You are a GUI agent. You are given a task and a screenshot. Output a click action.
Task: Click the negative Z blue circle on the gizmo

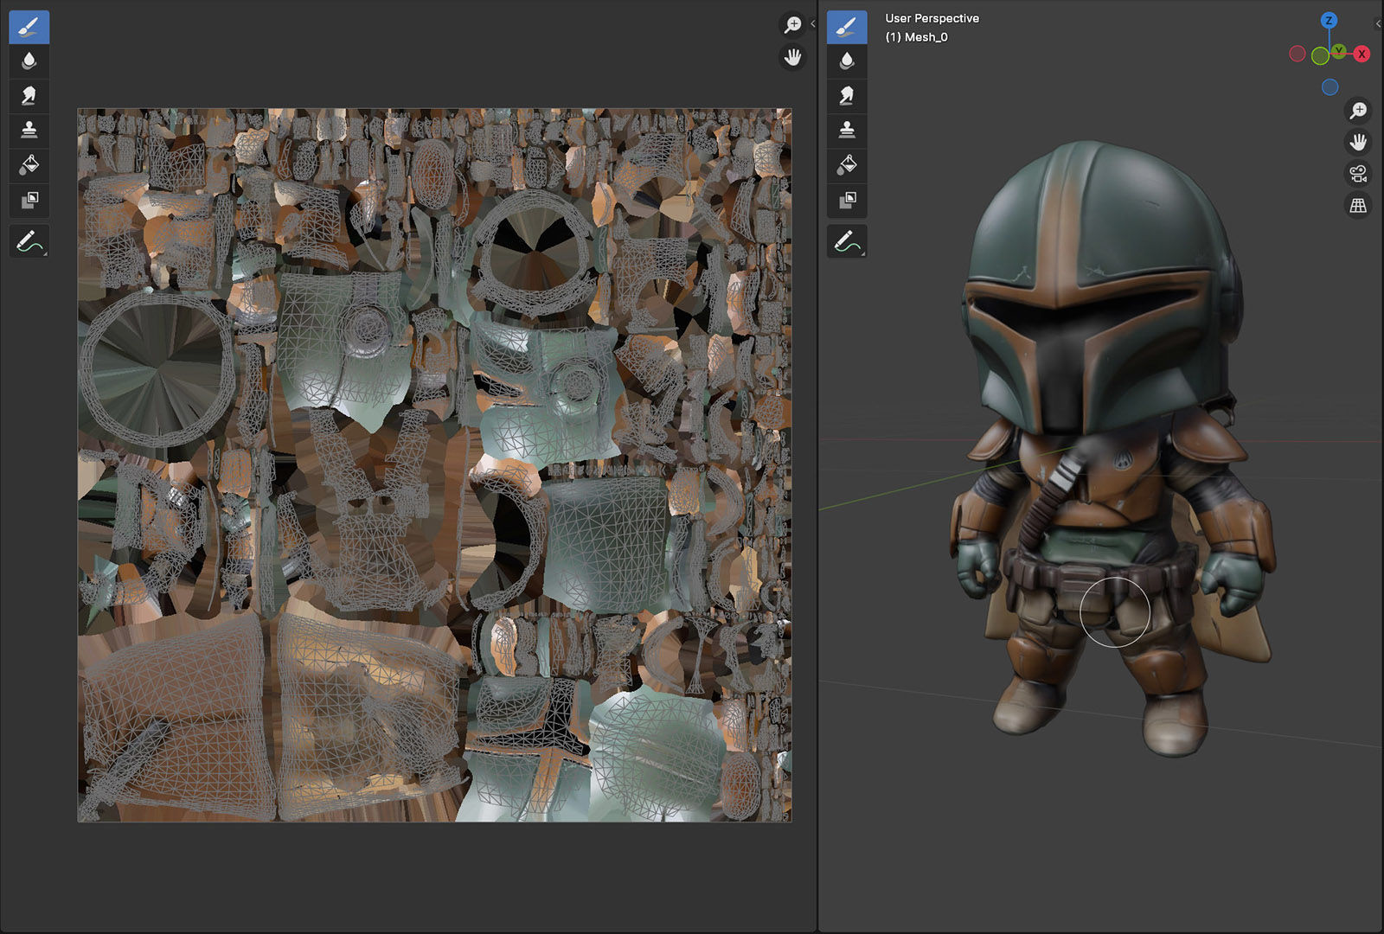tap(1330, 87)
